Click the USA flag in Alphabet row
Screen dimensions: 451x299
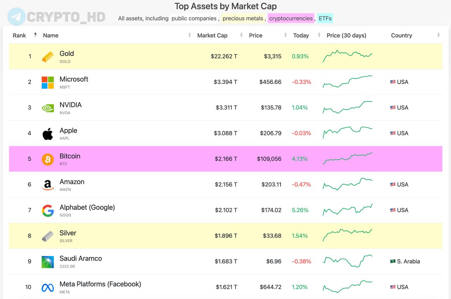(x=393, y=210)
